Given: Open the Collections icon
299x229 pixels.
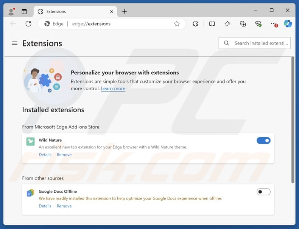Looking at the screenshot, I should click(243, 24).
